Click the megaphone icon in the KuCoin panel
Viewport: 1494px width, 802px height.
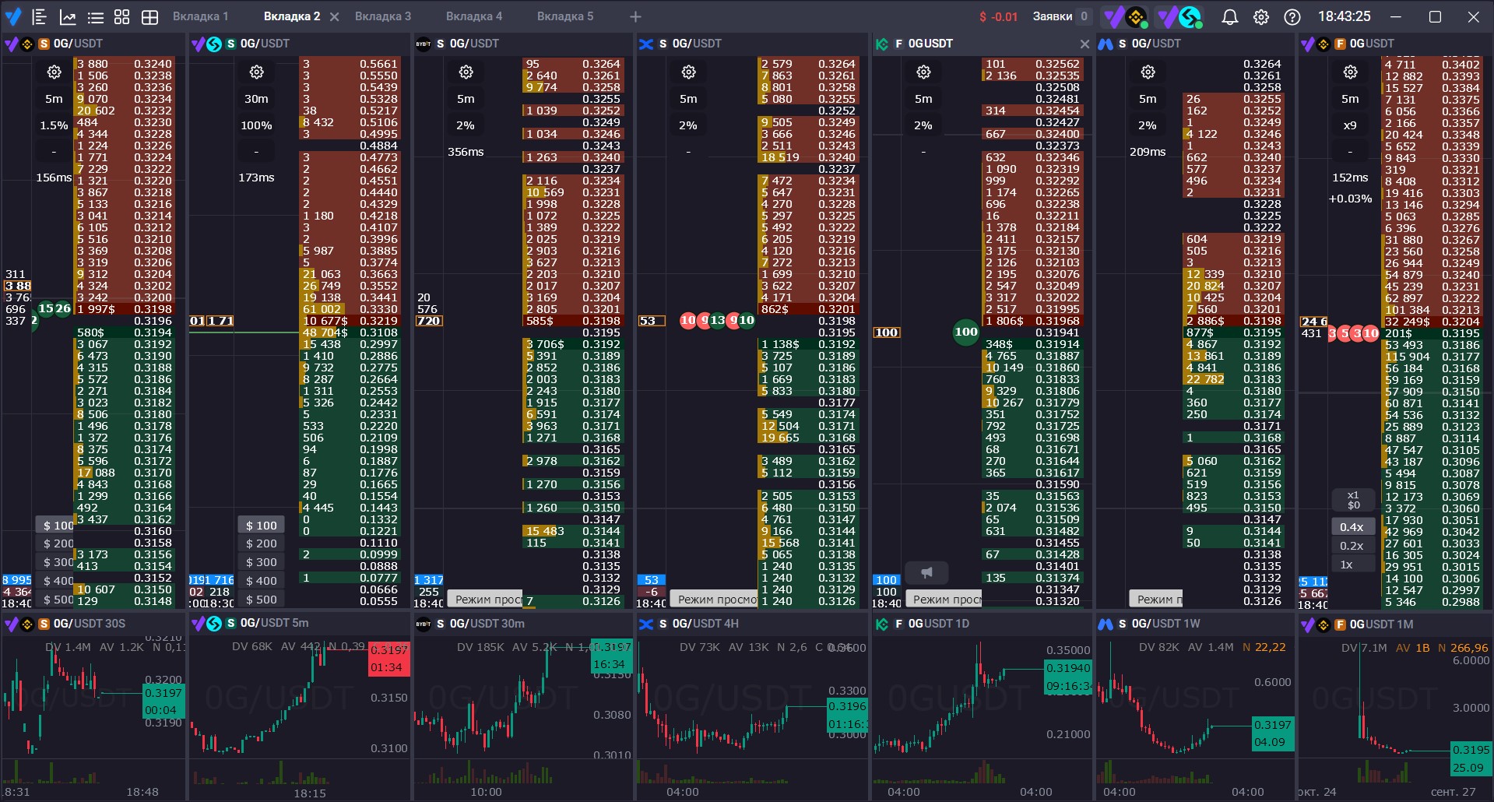pos(926,573)
